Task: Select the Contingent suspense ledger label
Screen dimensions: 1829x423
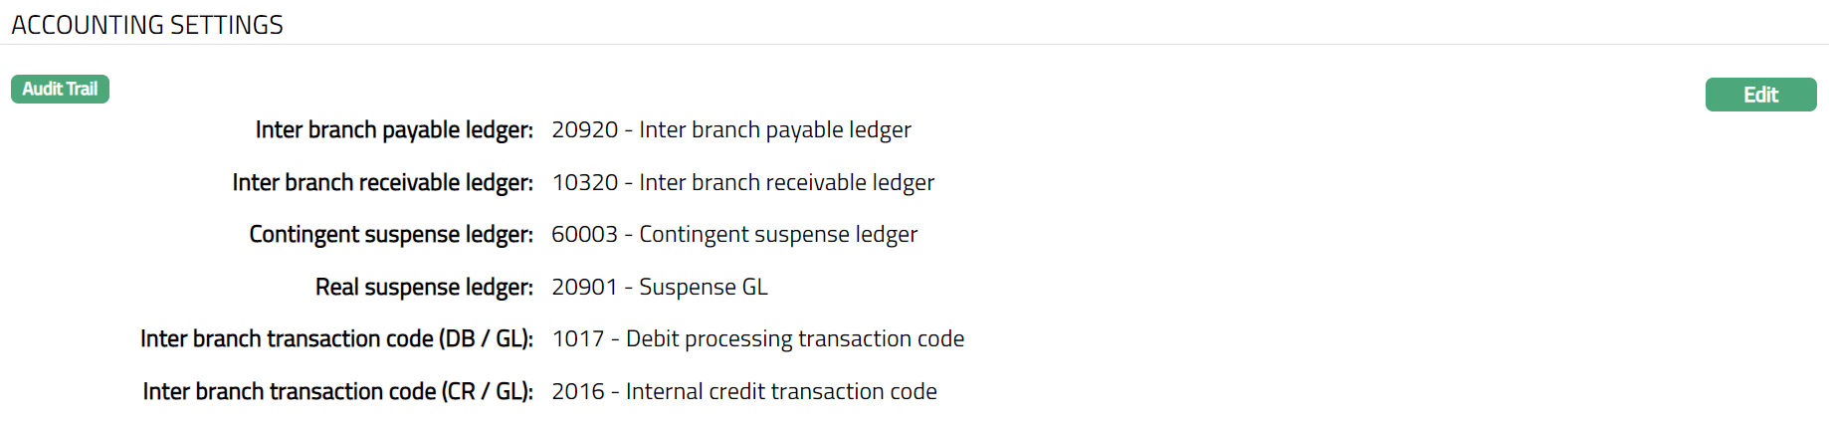Action: point(391,235)
